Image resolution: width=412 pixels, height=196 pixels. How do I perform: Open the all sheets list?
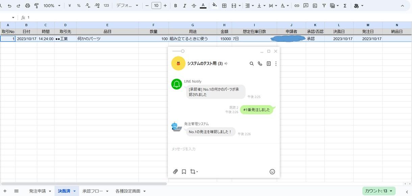click(x=16, y=191)
